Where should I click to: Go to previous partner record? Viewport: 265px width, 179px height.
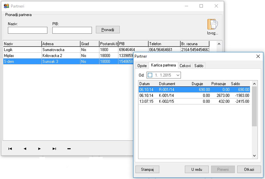tap(25, 149)
